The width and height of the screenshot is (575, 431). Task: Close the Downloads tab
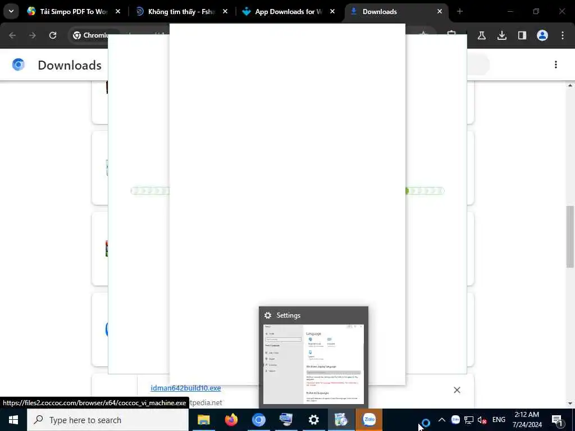coord(439,11)
